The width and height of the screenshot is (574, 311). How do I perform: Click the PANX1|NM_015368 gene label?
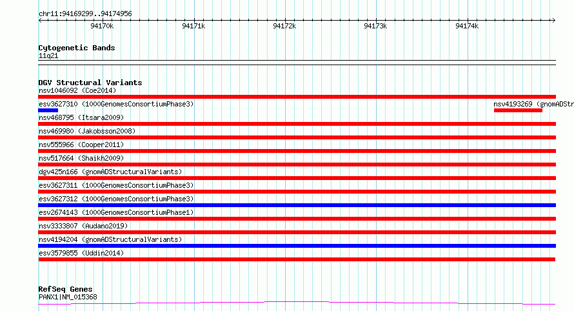68,297
